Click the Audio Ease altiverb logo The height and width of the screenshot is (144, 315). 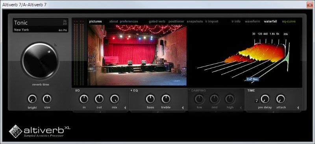point(40,131)
